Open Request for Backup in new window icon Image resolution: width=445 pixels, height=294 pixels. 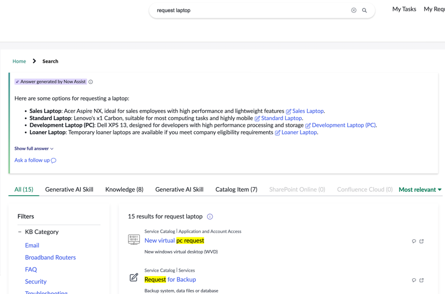[422, 281]
